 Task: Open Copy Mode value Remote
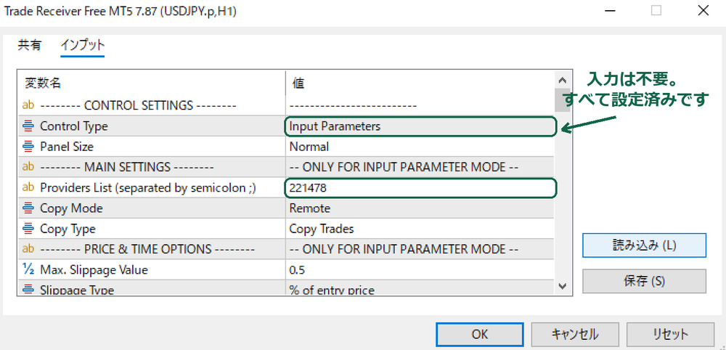pyautogui.click(x=420, y=208)
